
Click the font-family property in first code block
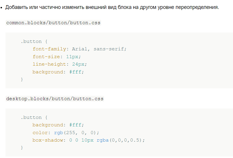point(49,49)
